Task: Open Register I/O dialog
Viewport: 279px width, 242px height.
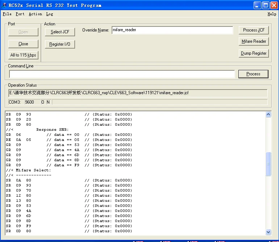Action: point(60,44)
